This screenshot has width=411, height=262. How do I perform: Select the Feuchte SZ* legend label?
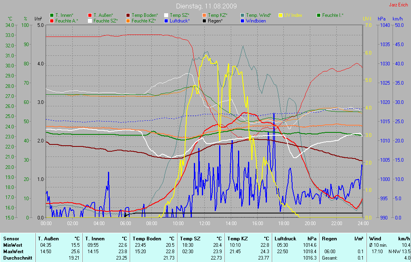click(x=106, y=21)
